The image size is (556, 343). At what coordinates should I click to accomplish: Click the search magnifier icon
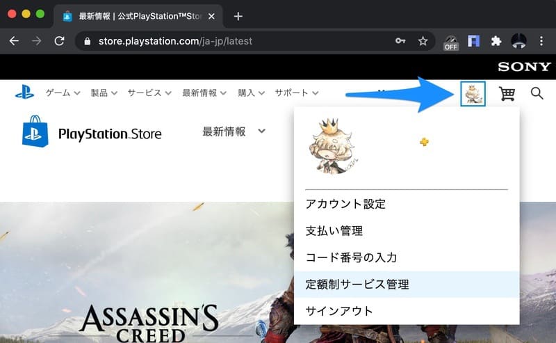point(537,93)
